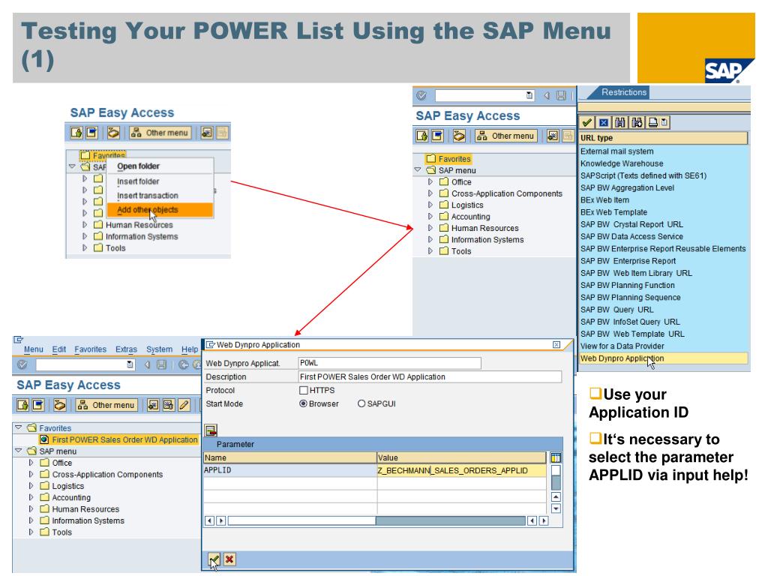
Task: Open the Menu item in the menu bar
Action: 33,349
